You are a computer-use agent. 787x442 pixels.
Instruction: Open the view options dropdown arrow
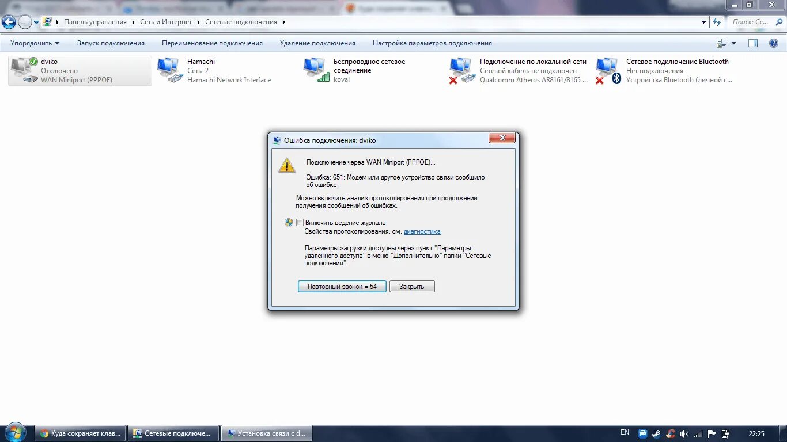[x=733, y=43]
